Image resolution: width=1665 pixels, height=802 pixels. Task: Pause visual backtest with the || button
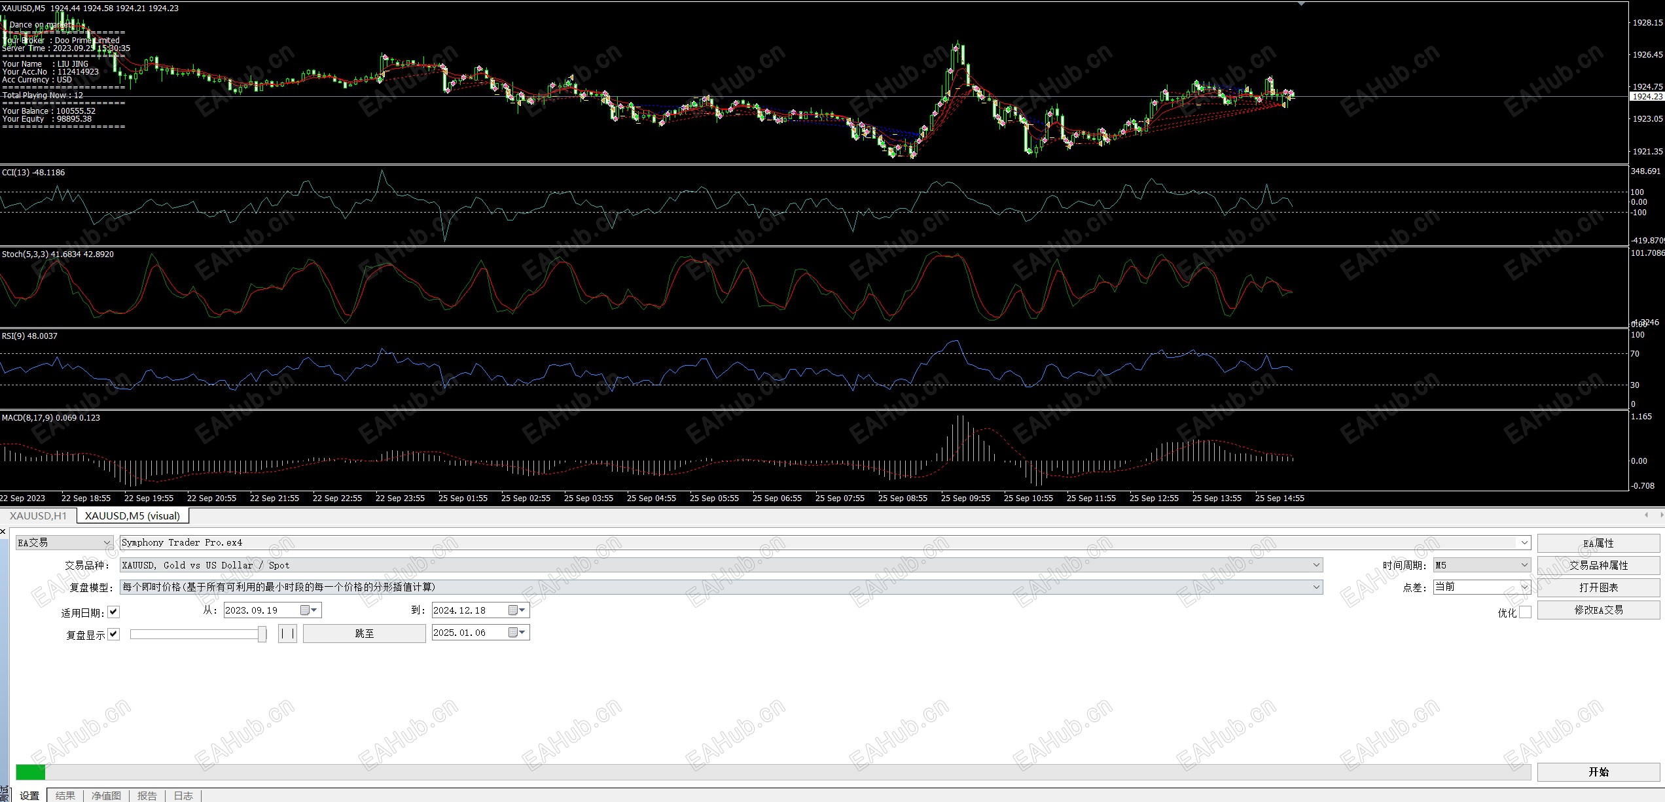tap(287, 633)
